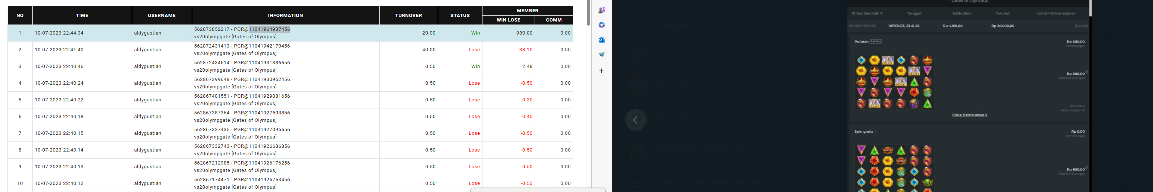Click the WIN LOSE column header
Image resolution: width=1153 pixels, height=192 pixels.
[509, 20]
